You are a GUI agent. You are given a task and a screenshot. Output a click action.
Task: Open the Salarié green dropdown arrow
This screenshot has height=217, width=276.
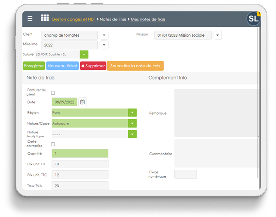point(84,54)
